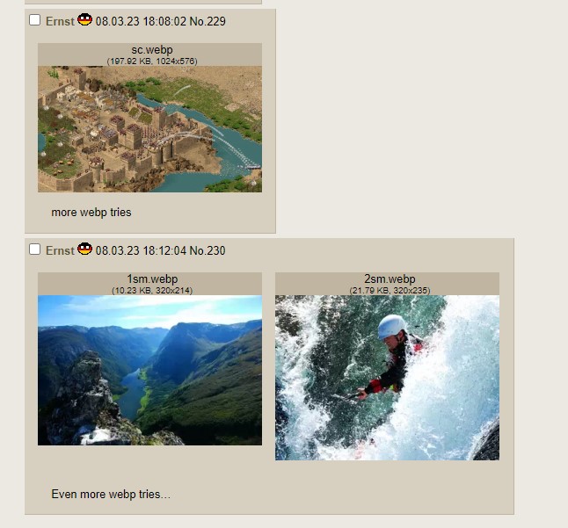Click the 18:08:02 timestamp
This screenshot has width=568, height=528.
[164, 21]
